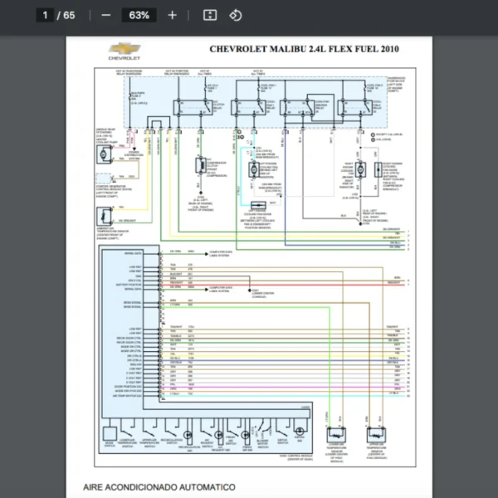Click the A/C clutch relay box
498x498 pixels.
pos(185,107)
